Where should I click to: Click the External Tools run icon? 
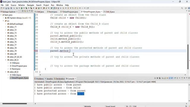31,8
